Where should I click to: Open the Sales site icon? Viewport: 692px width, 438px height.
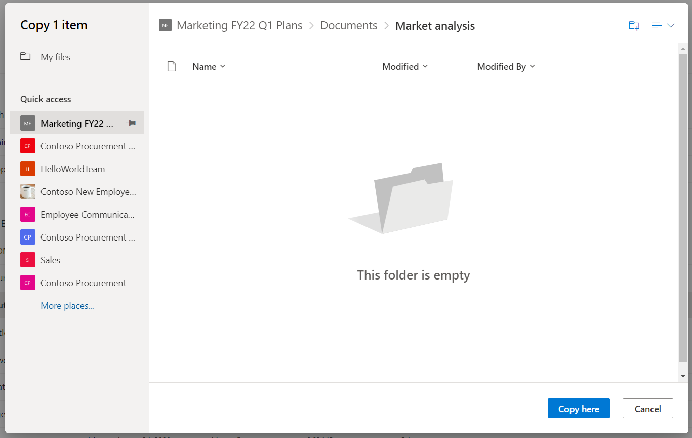(28, 260)
